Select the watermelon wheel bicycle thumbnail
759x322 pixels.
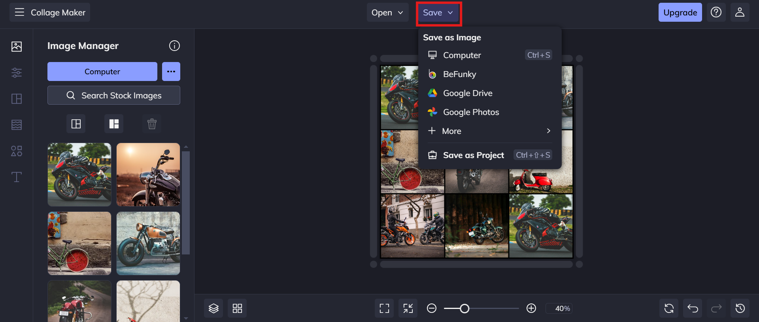[x=79, y=243]
